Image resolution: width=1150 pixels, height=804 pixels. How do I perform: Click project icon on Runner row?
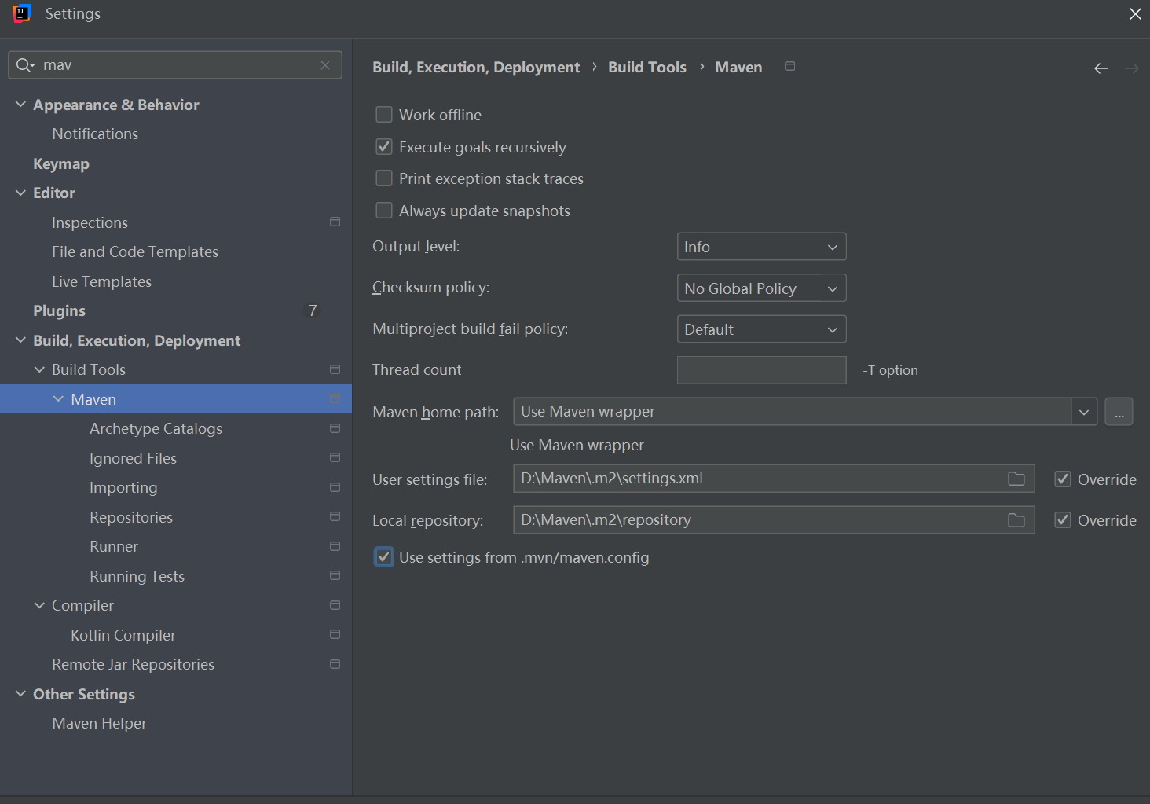335,546
